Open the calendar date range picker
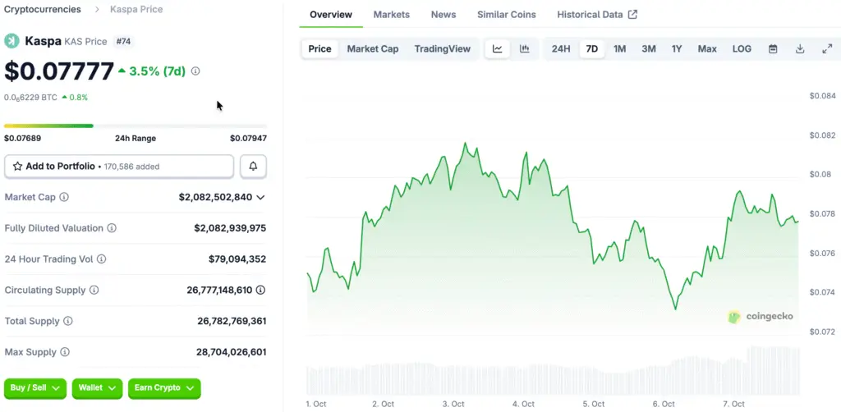Viewport: 841px width, 412px height. click(x=773, y=49)
